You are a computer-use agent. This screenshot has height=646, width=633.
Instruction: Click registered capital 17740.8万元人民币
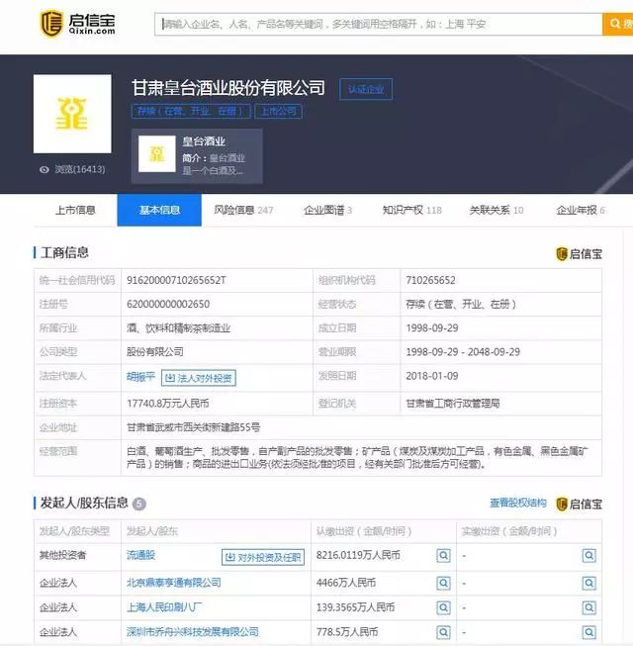tap(167, 404)
